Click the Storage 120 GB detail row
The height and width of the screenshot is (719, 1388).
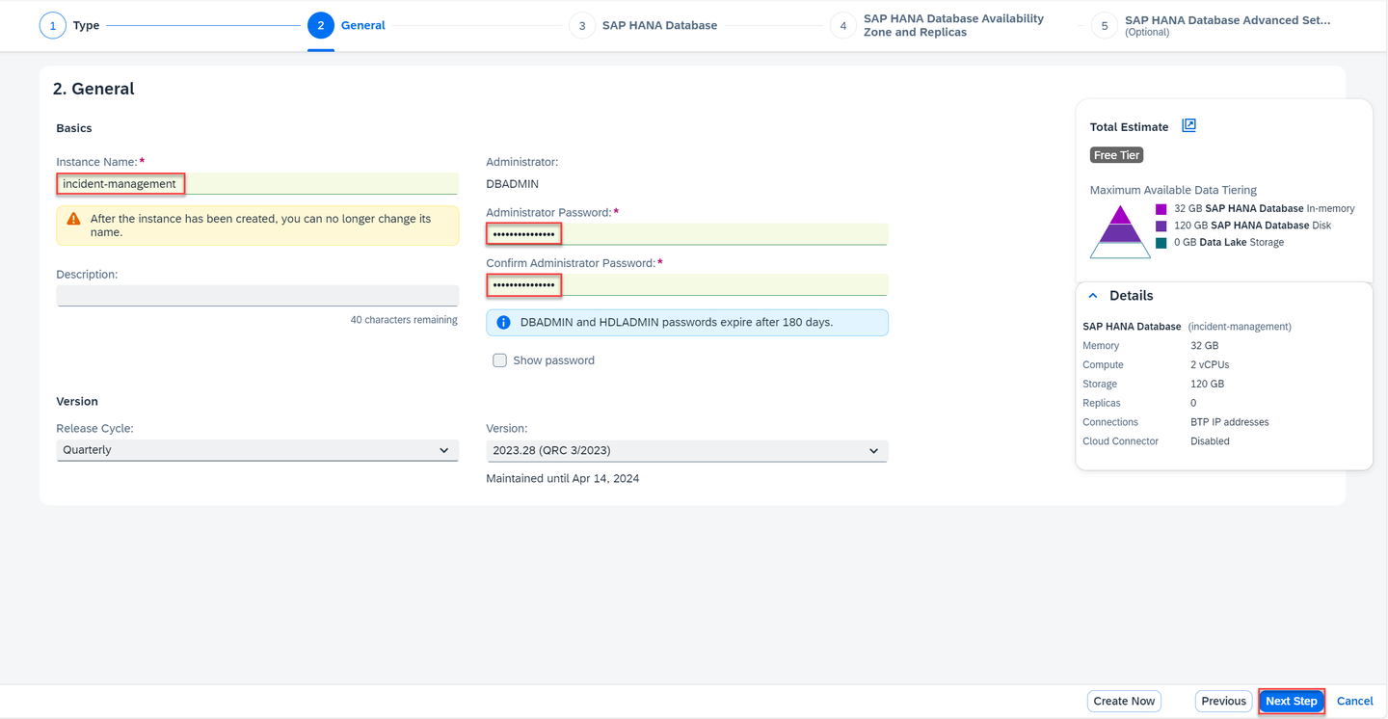coord(1154,384)
